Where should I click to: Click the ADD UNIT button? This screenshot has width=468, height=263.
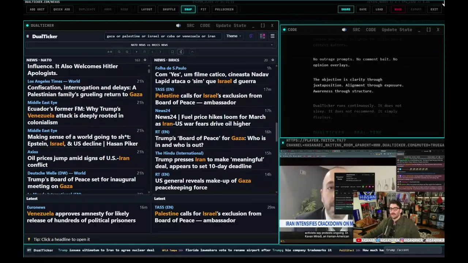click(37, 9)
